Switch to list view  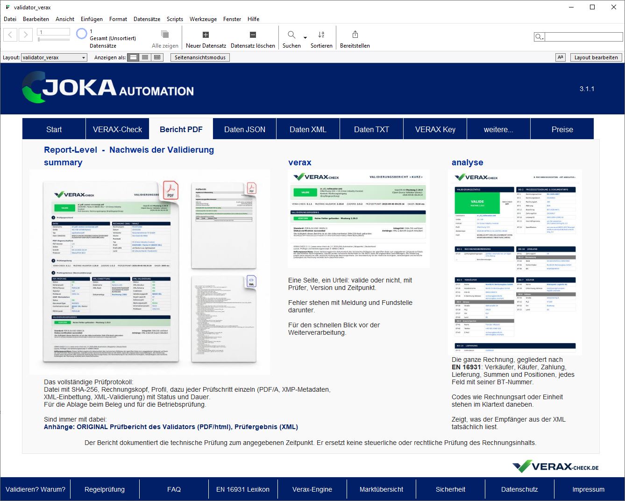(145, 57)
